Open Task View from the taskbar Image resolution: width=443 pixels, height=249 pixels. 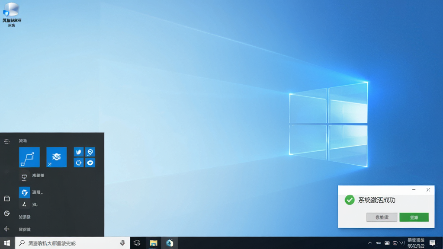(137, 243)
